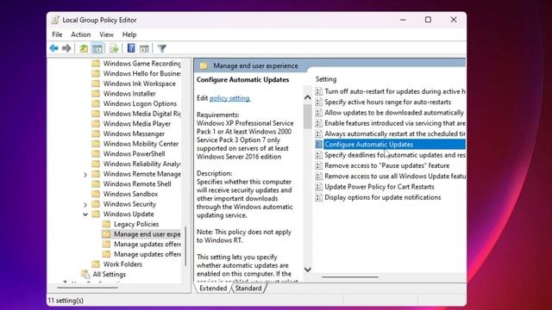Click the Windows PowerShell folder icon

(x=96, y=153)
